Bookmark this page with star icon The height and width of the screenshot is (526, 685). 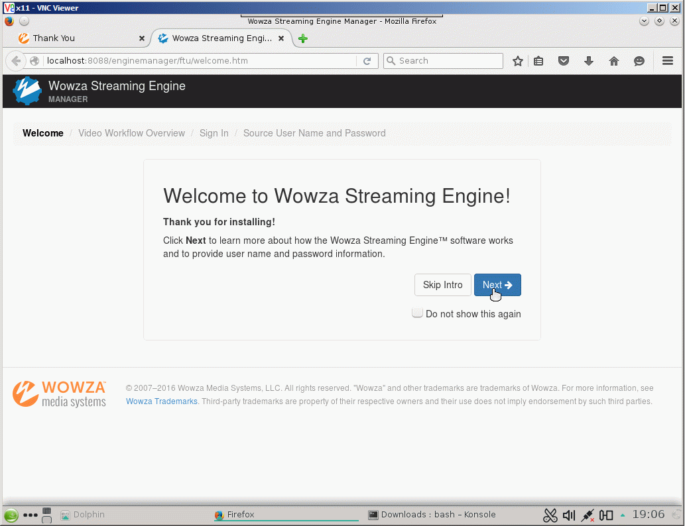518,61
